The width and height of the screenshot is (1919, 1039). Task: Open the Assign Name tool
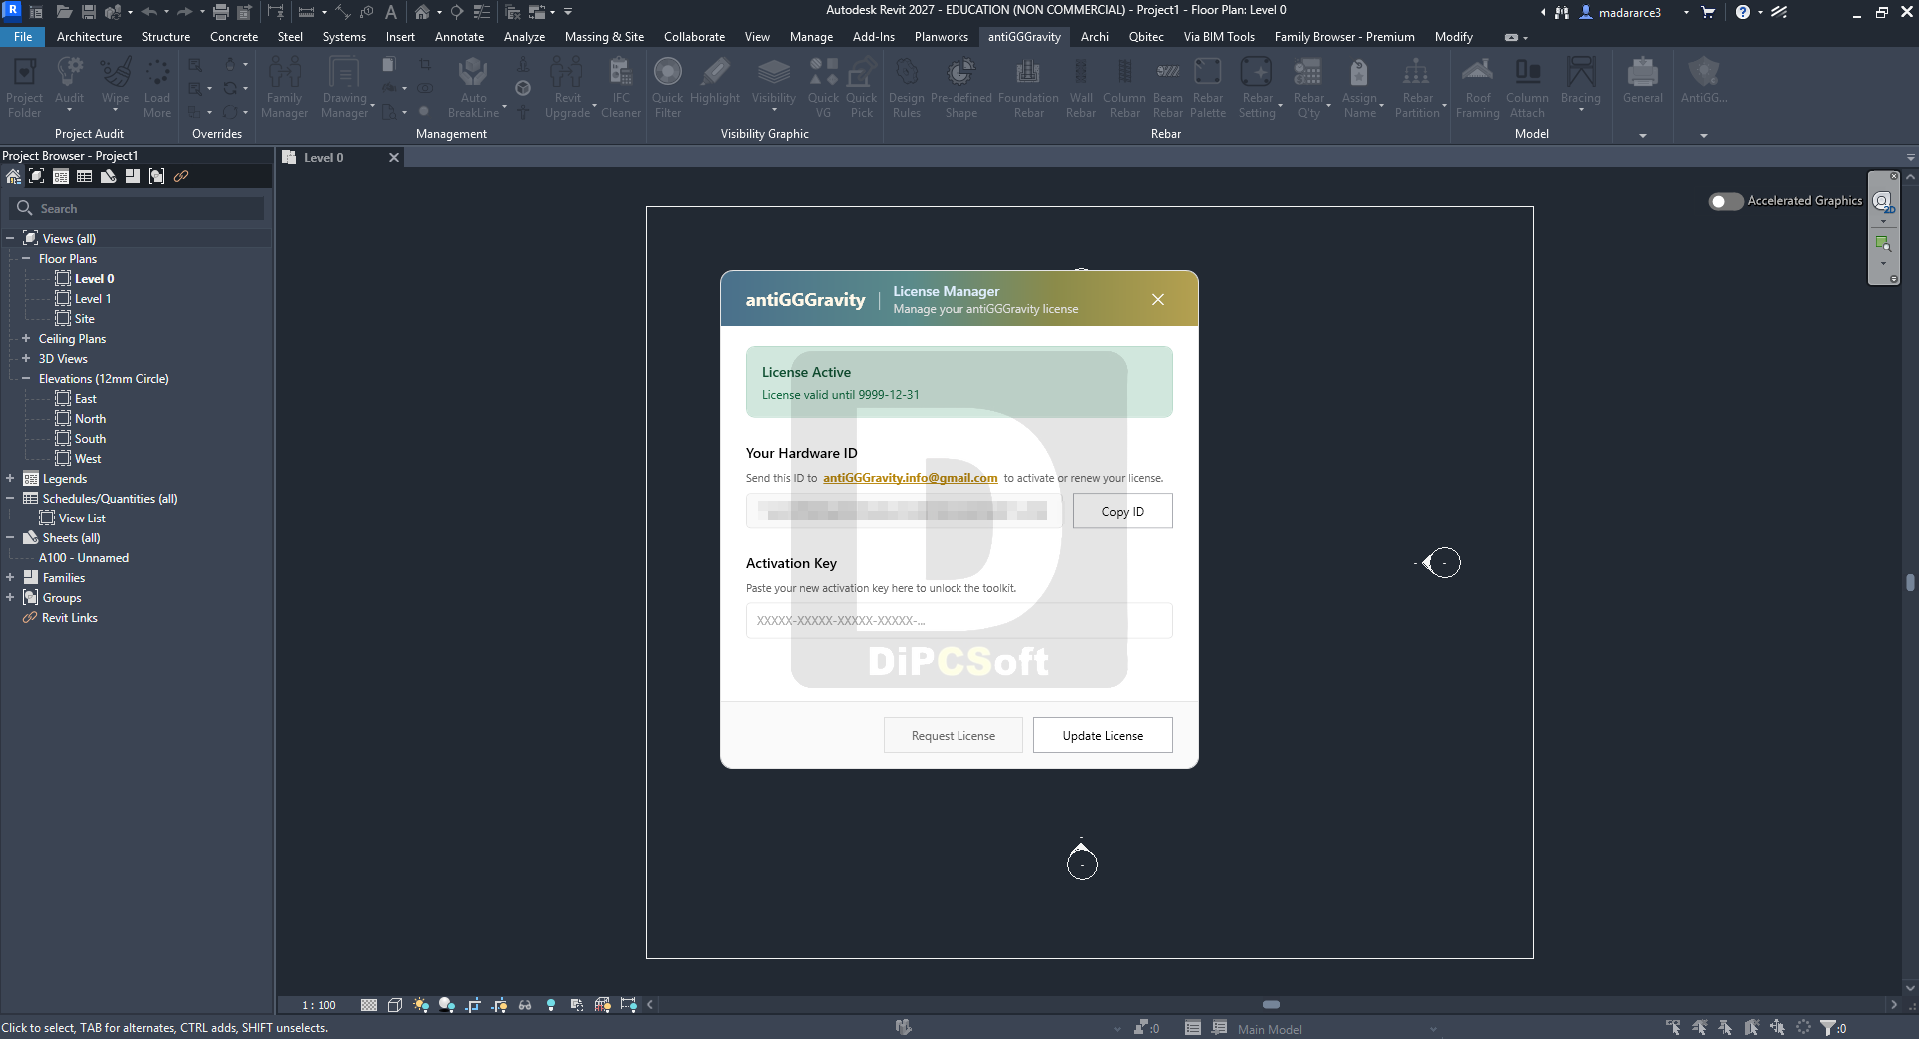click(x=1359, y=88)
